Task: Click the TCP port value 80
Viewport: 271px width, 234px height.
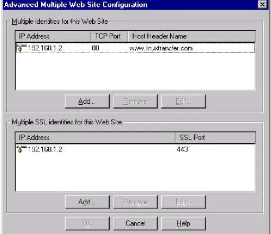Action: click(95, 48)
